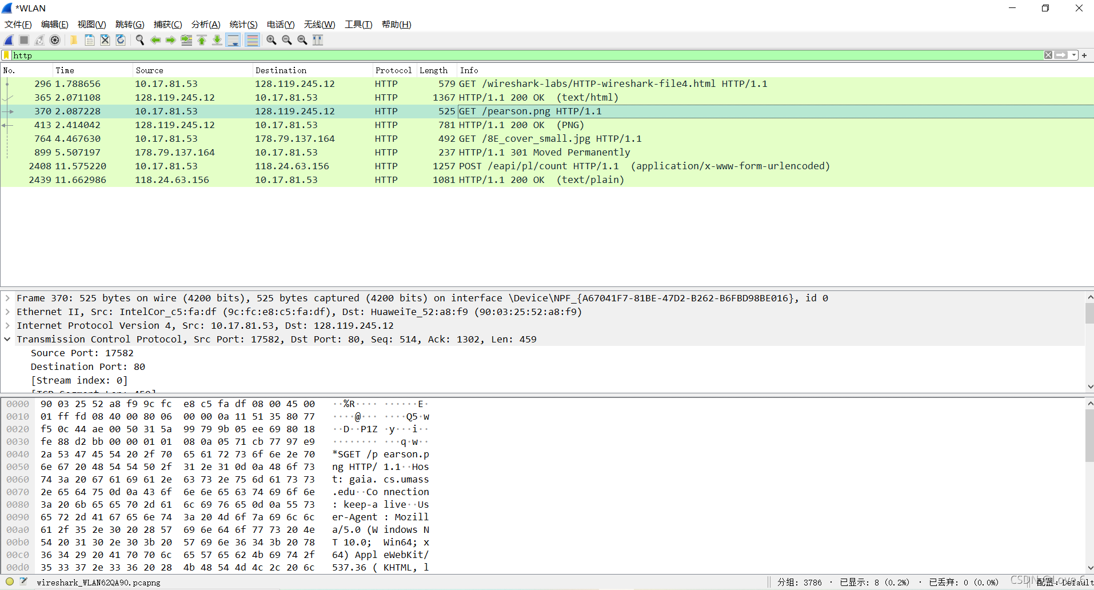This screenshot has width=1094, height=590.
Task: Go forward in packet history
Action: click(x=171, y=40)
